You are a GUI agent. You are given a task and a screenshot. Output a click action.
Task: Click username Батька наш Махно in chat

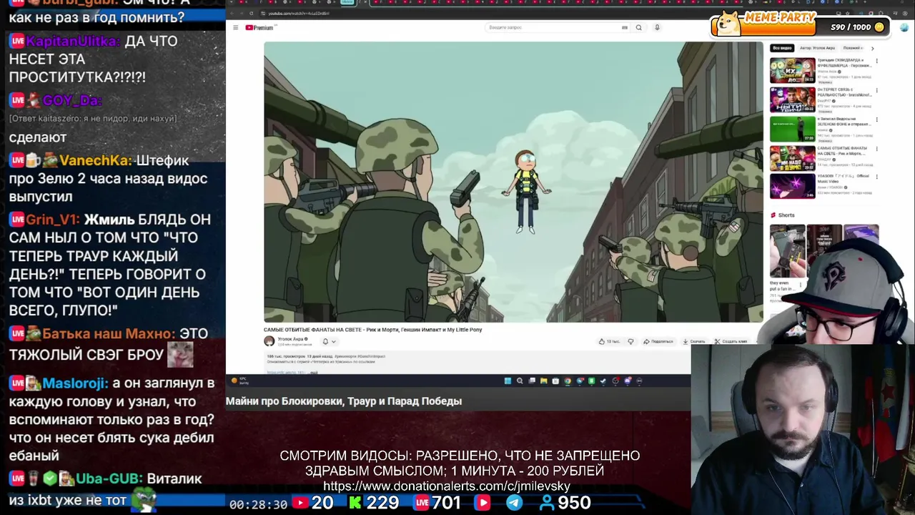109,333
